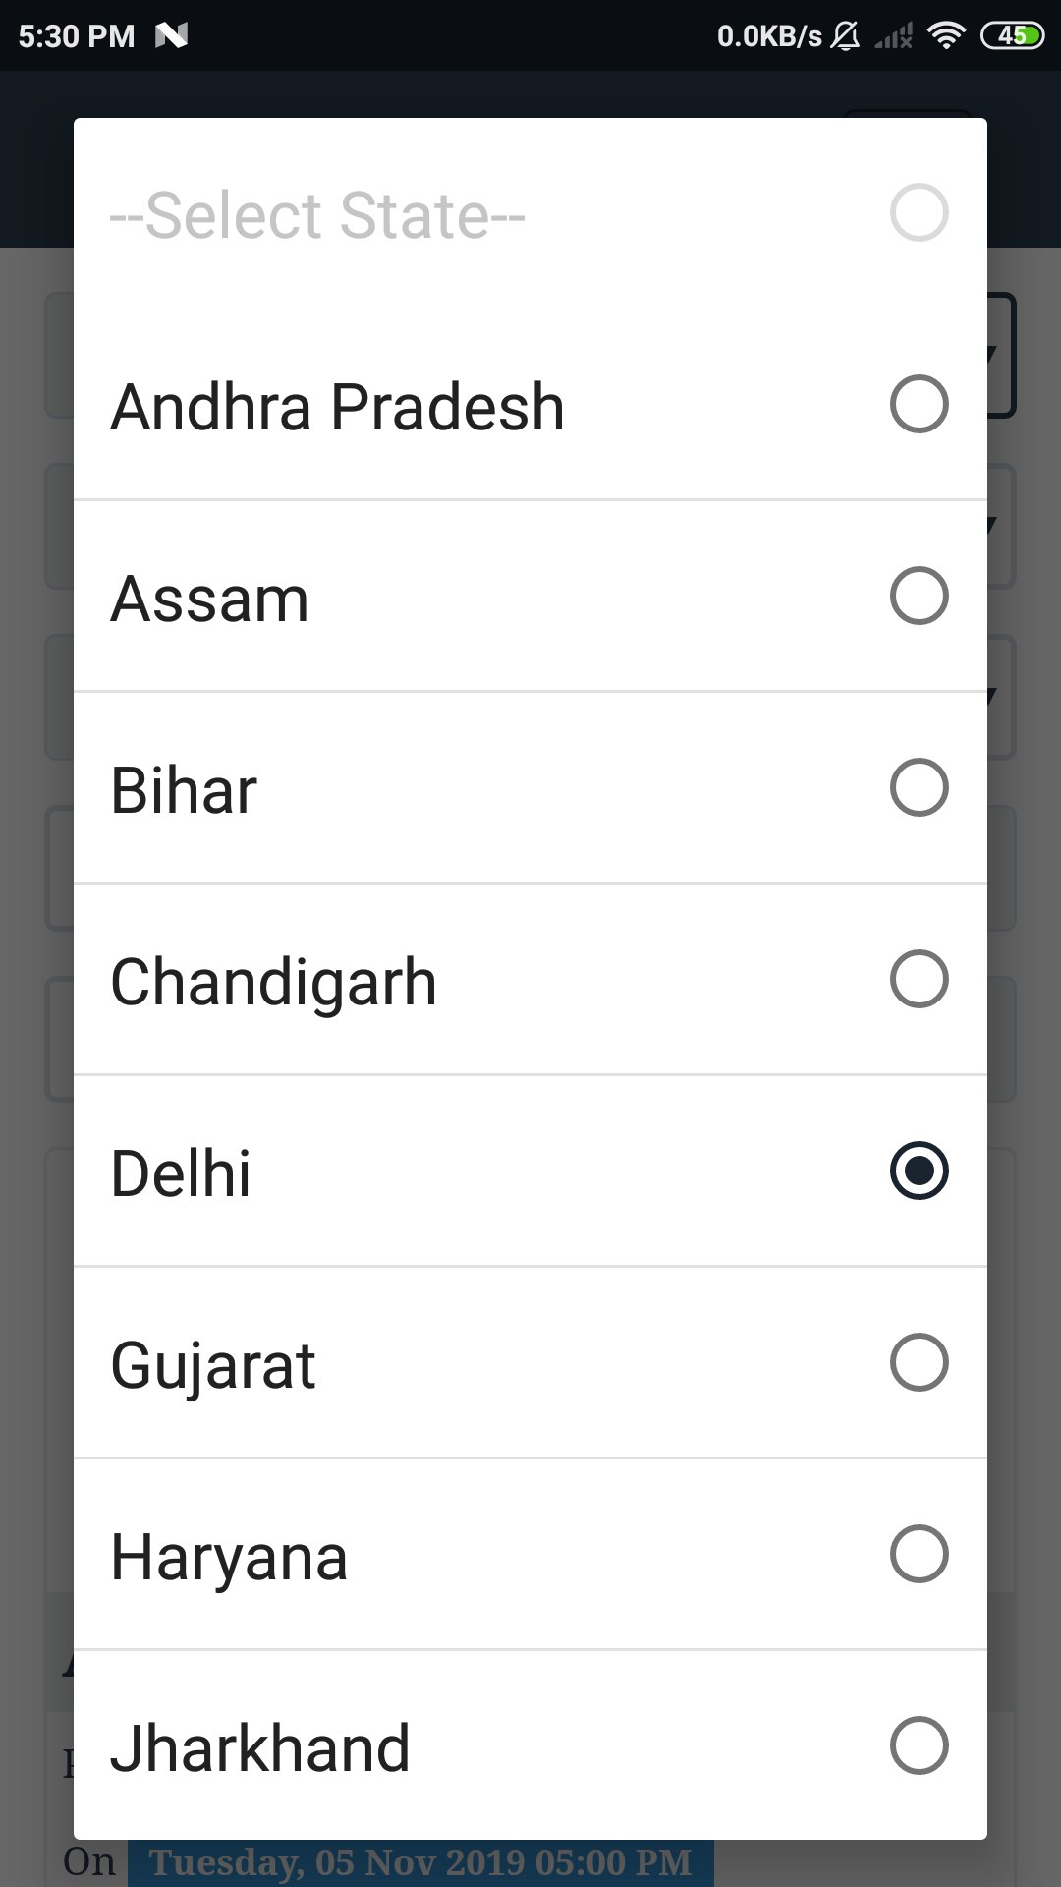Tap the N notification icon in status bar

click(x=171, y=36)
